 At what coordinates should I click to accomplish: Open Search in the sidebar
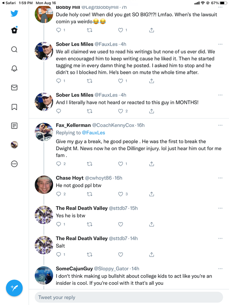pyautogui.click(x=14, y=50)
